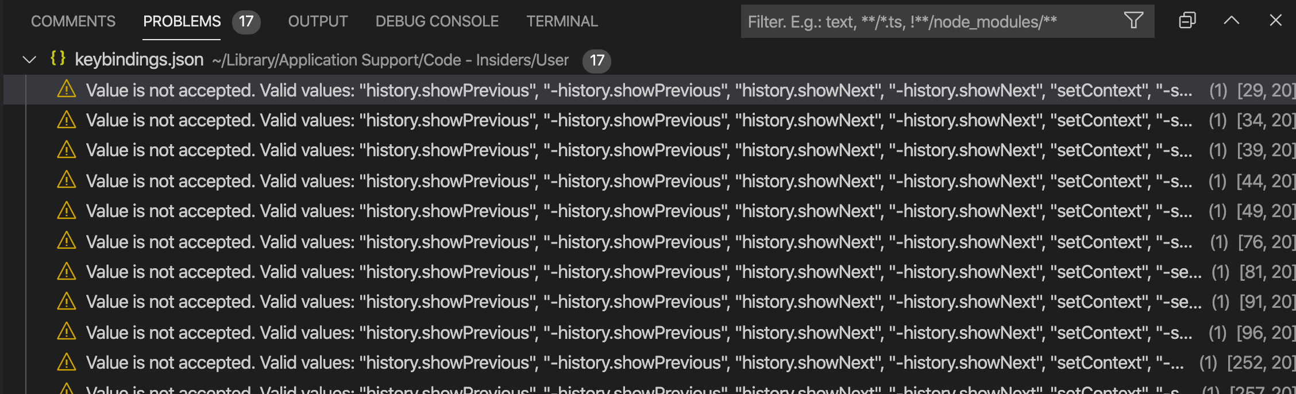The height and width of the screenshot is (394, 1296).
Task: Click inside the filter input field
Action: click(x=919, y=22)
